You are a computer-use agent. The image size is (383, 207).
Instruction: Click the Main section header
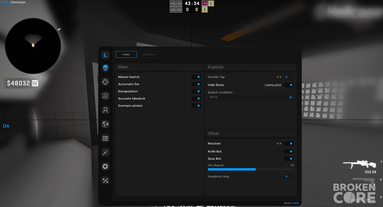point(160,67)
